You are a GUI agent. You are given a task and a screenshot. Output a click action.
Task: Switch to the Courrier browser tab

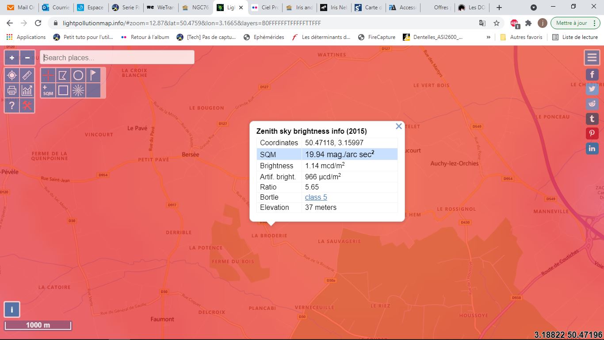click(56, 8)
